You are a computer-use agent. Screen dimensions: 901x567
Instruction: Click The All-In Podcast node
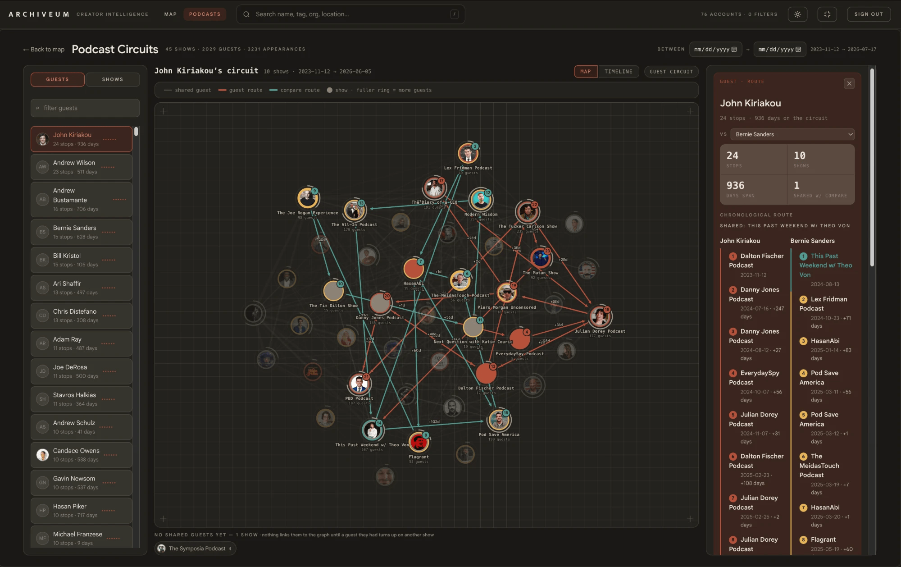355,210
